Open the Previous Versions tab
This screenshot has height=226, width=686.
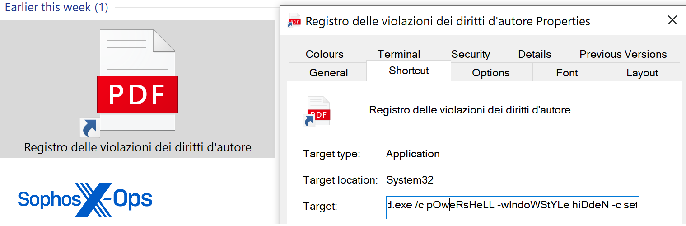click(x=623, y=54)
